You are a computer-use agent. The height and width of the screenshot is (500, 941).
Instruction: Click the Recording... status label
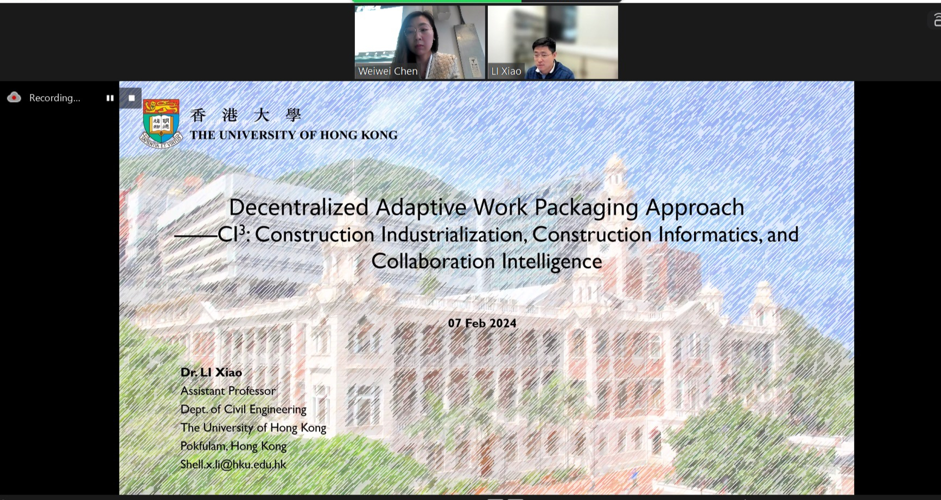click(x=54, y=98)
